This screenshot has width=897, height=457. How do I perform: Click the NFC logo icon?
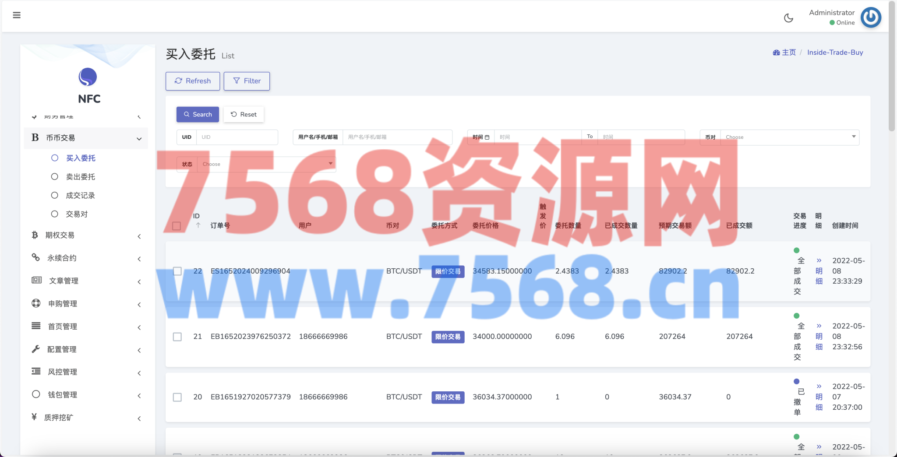[x=88, y=77]
